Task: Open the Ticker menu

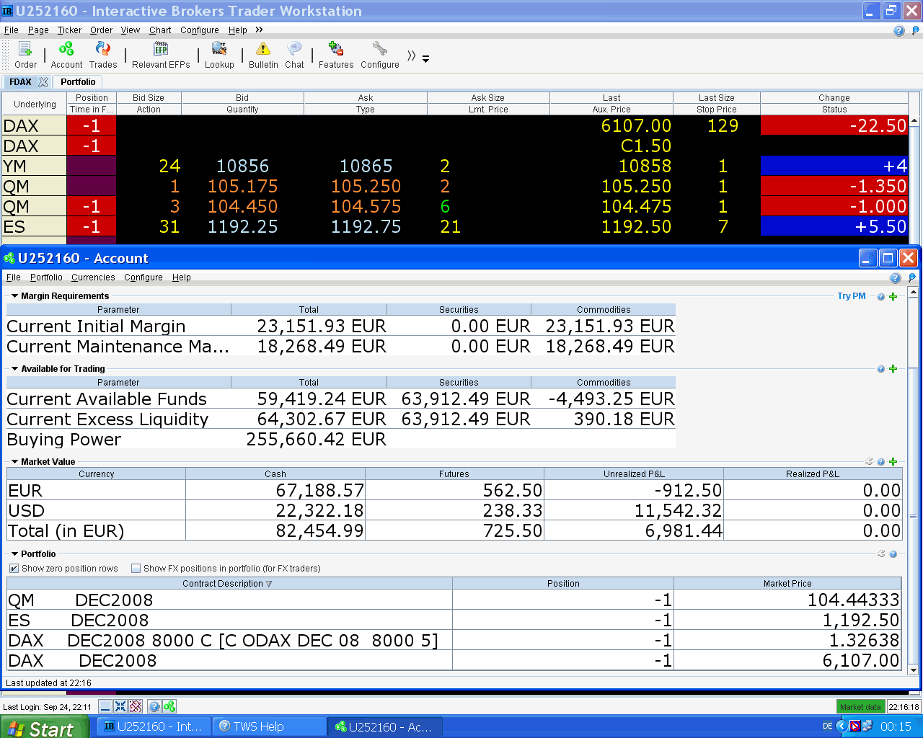Action: pos(69,30)
